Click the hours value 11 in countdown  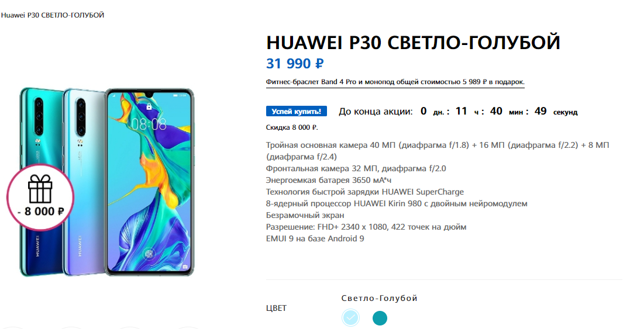tap(462, 111)
